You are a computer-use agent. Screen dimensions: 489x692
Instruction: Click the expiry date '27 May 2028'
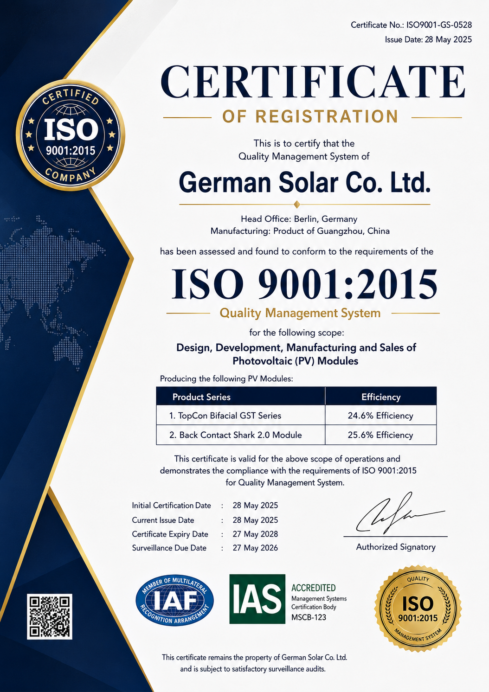[255, 534]
